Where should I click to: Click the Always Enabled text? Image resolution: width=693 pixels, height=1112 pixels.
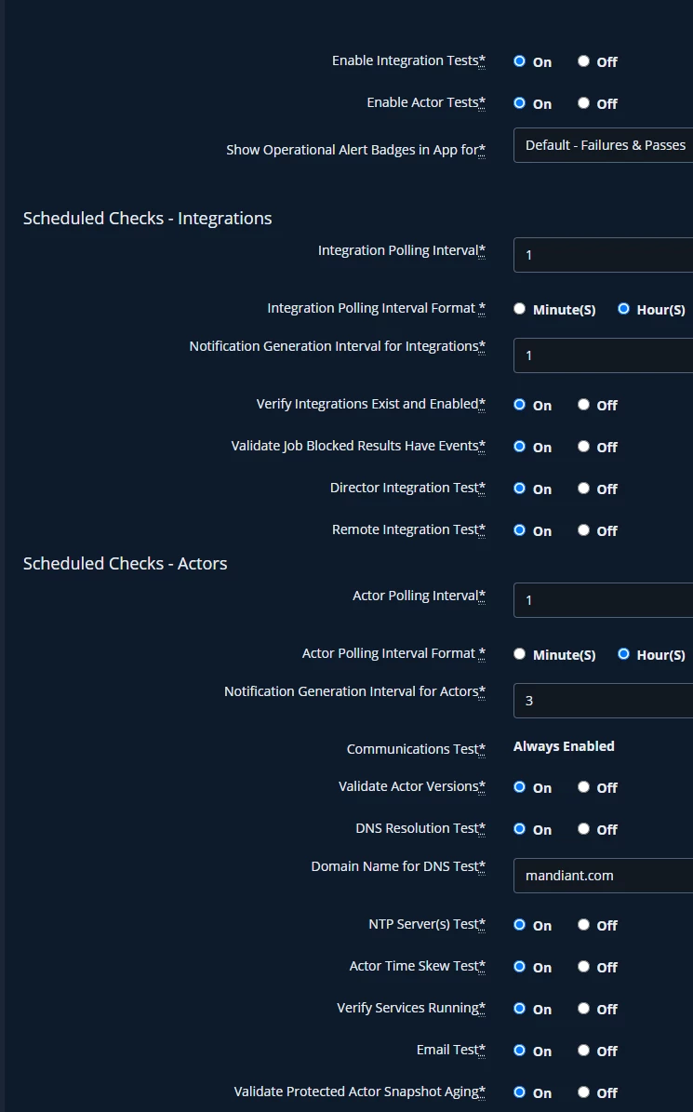(564, 746)
